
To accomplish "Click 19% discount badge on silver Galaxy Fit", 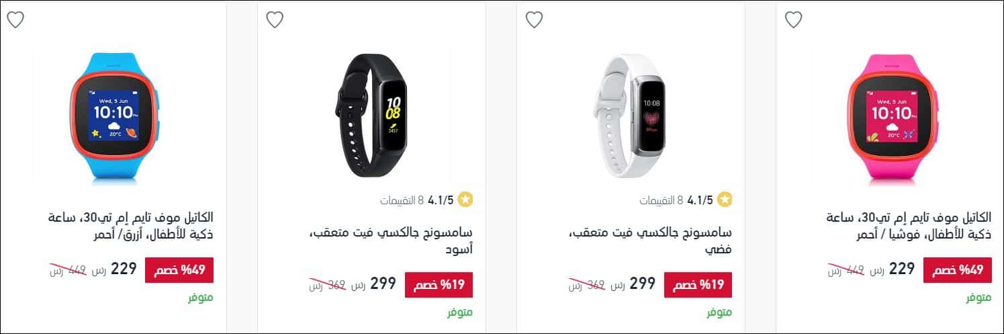I will [x=698, y=285].
